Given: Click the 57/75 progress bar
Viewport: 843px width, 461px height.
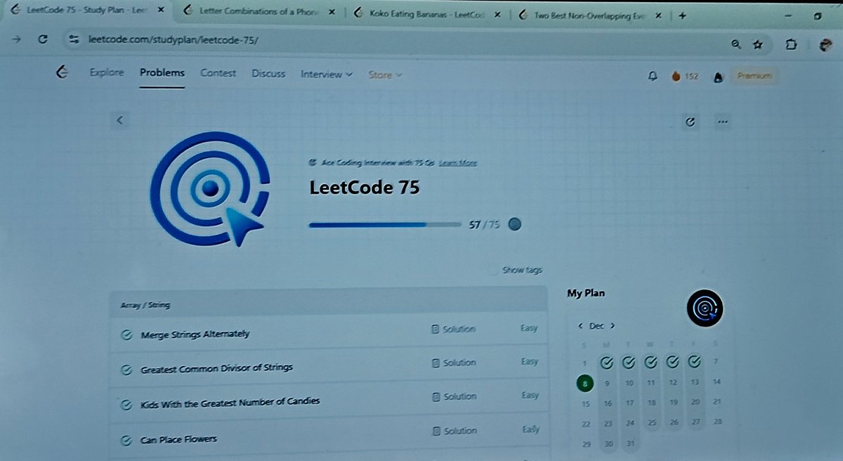Looking at the screenshot, I should tap(385, 225).
